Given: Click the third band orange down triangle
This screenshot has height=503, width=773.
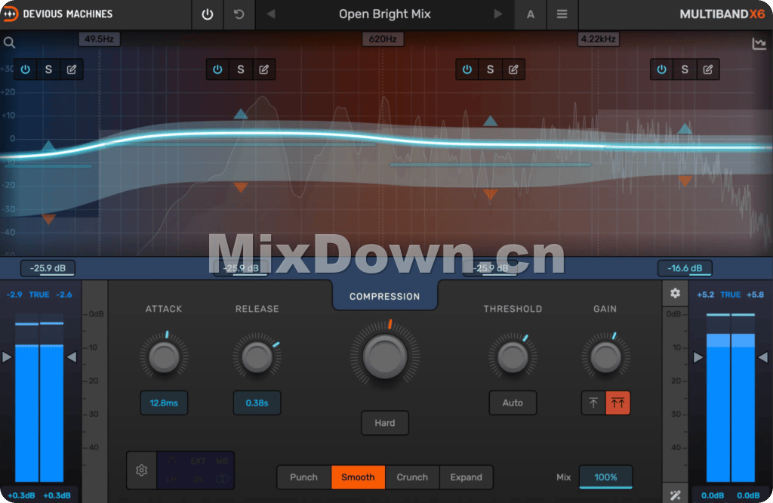Looking at the screenshot, I should pos(490,194).
